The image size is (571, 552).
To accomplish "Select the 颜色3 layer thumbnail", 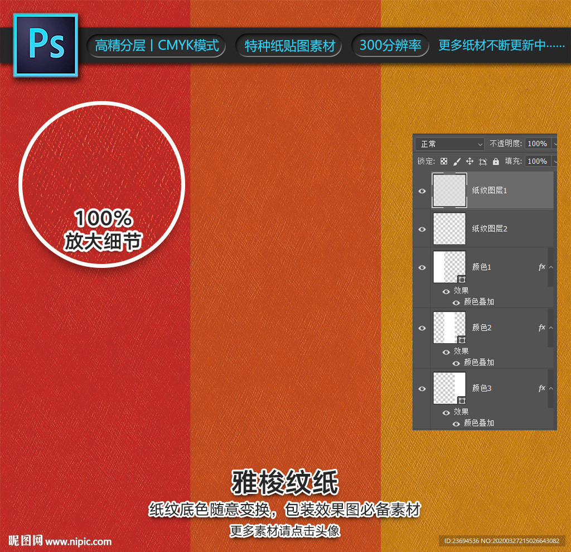I will [449, 388].
